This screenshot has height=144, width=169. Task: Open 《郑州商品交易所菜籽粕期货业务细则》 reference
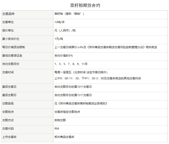click(81, 103)
